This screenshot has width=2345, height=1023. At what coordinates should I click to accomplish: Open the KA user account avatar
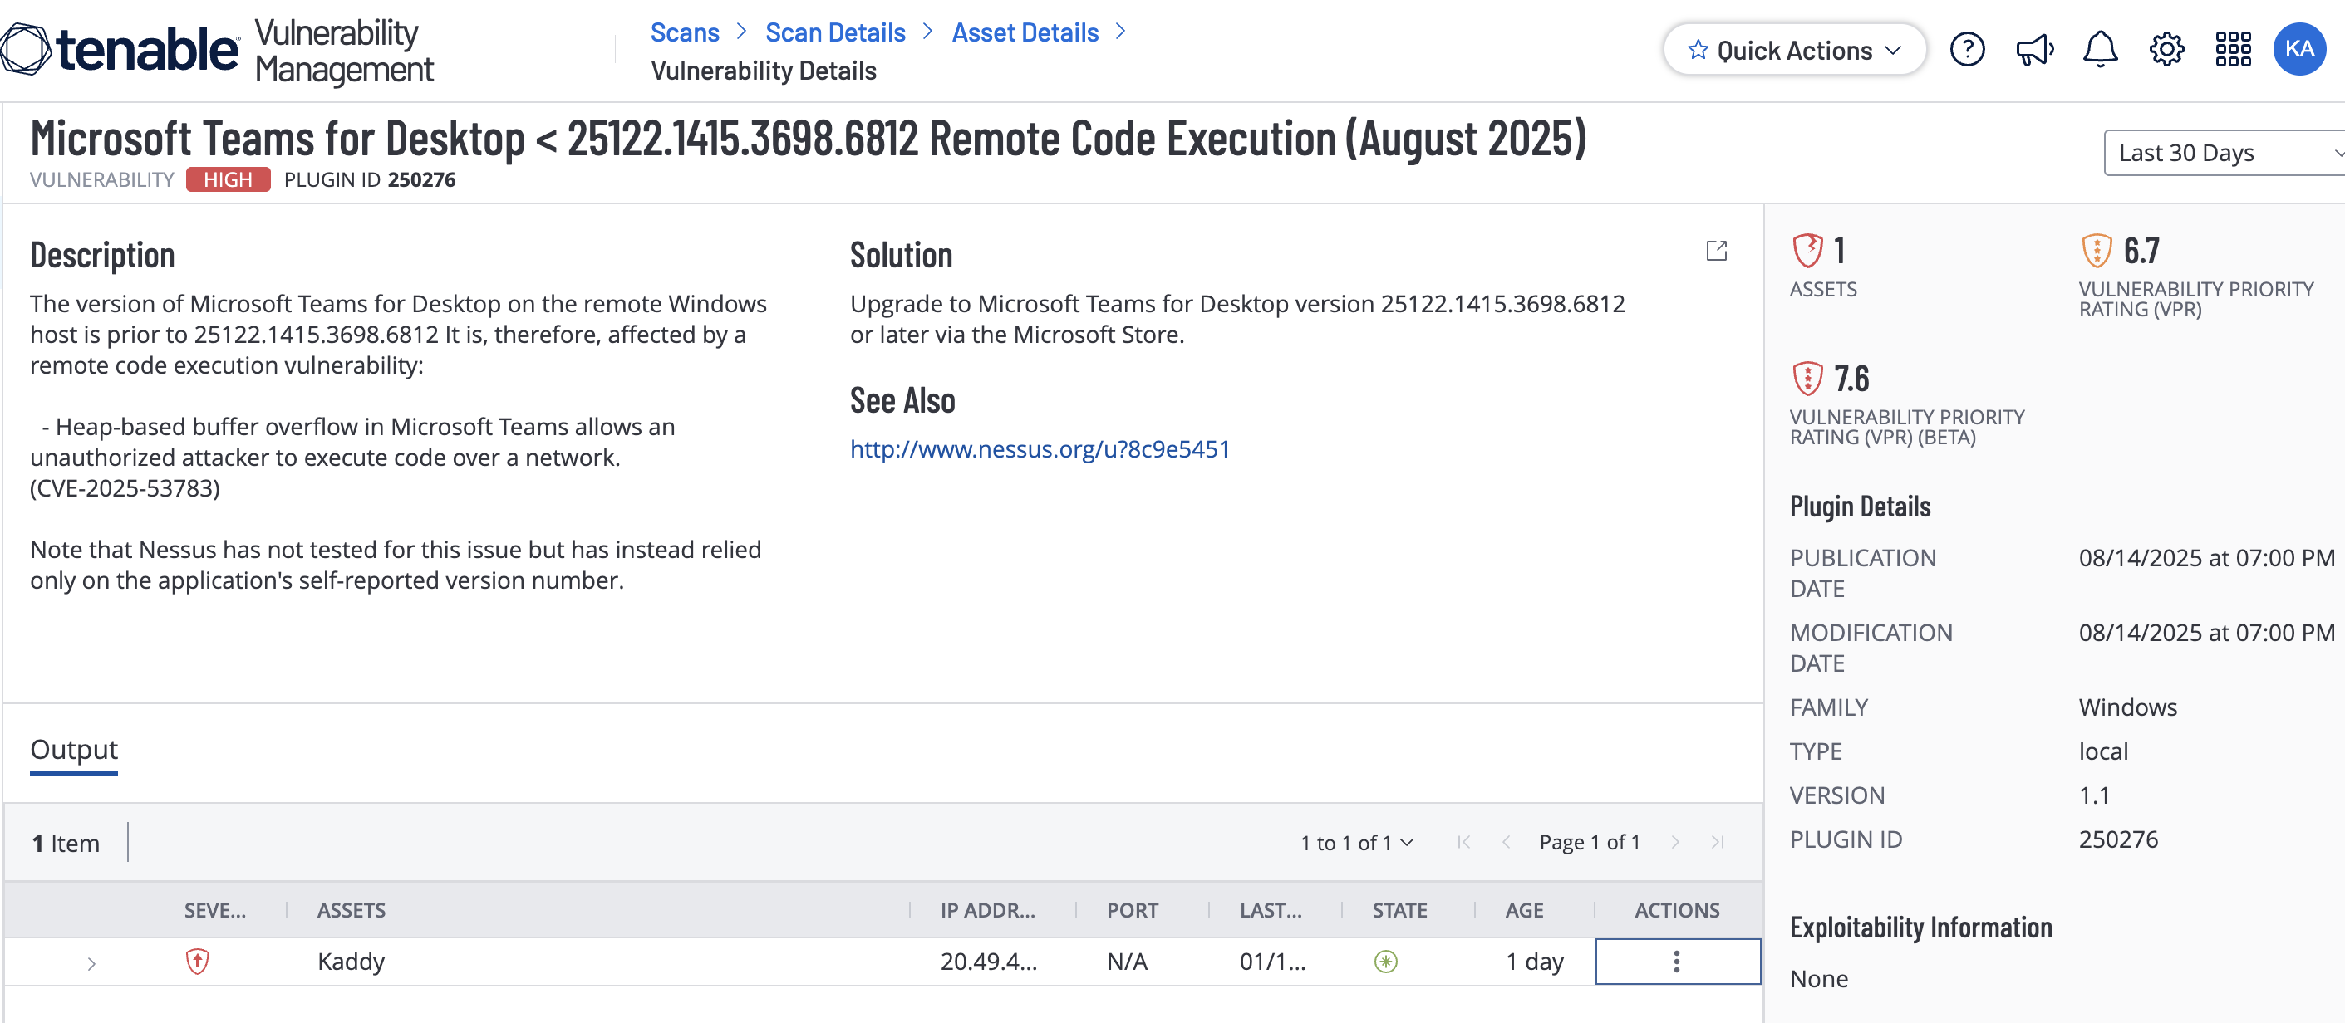pos(2299,49)
